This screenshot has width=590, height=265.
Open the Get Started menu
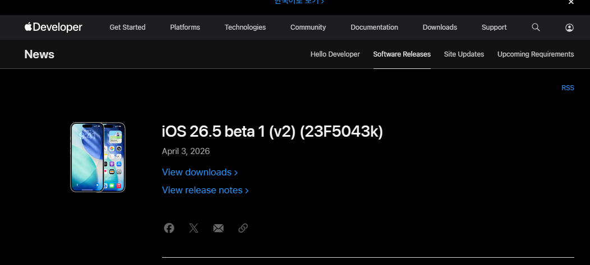(127, 27)
